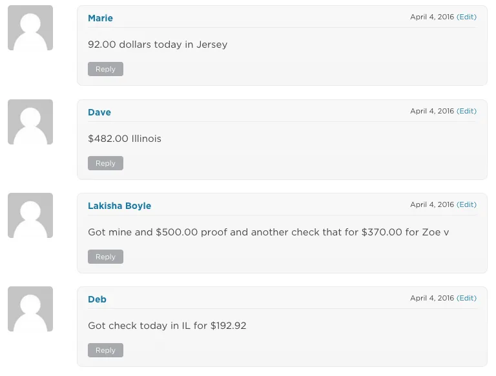Click Marie's avatar icon
496x376 pixels.
click(30, 28)
